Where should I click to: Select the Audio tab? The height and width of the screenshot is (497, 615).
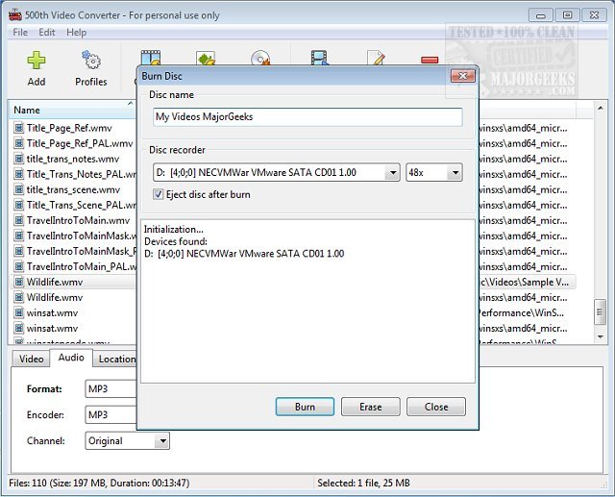(71, 358)
